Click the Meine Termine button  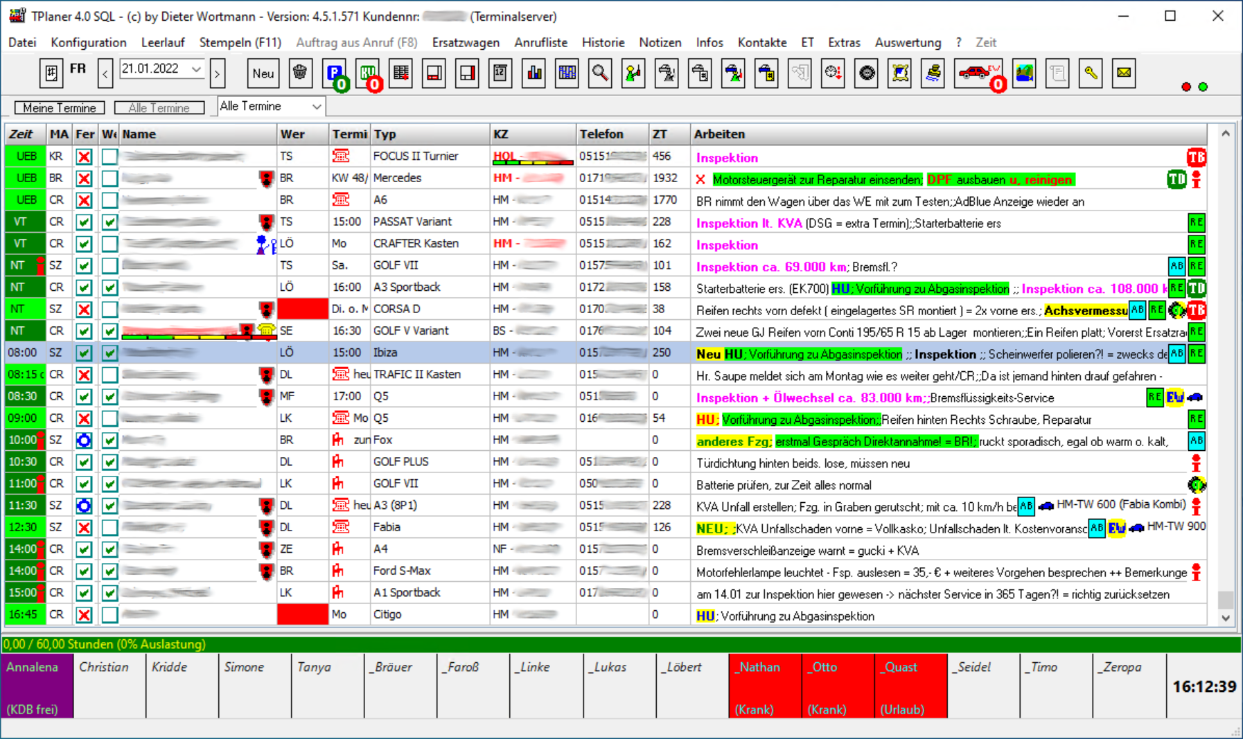60,107
